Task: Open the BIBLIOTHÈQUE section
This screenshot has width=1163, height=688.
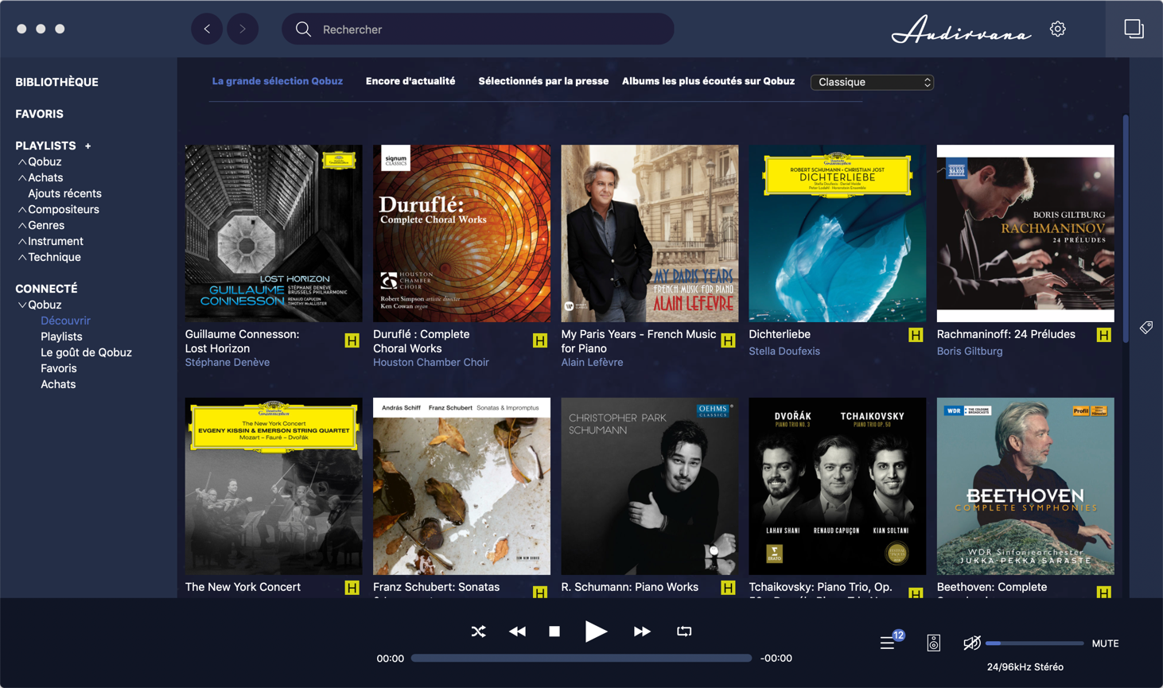Action: tap(57, 82)
